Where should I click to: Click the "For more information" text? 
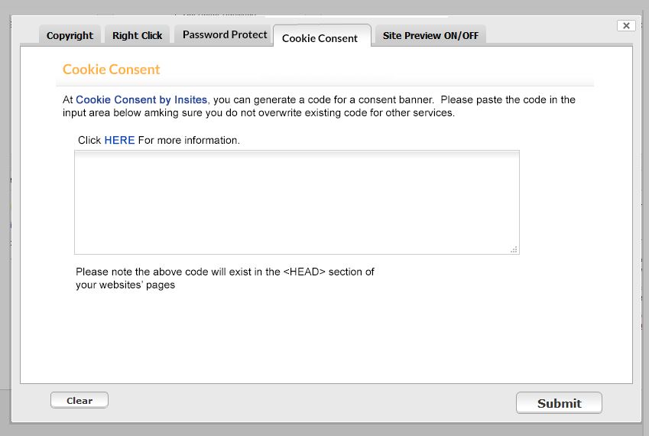pos(189,140)
